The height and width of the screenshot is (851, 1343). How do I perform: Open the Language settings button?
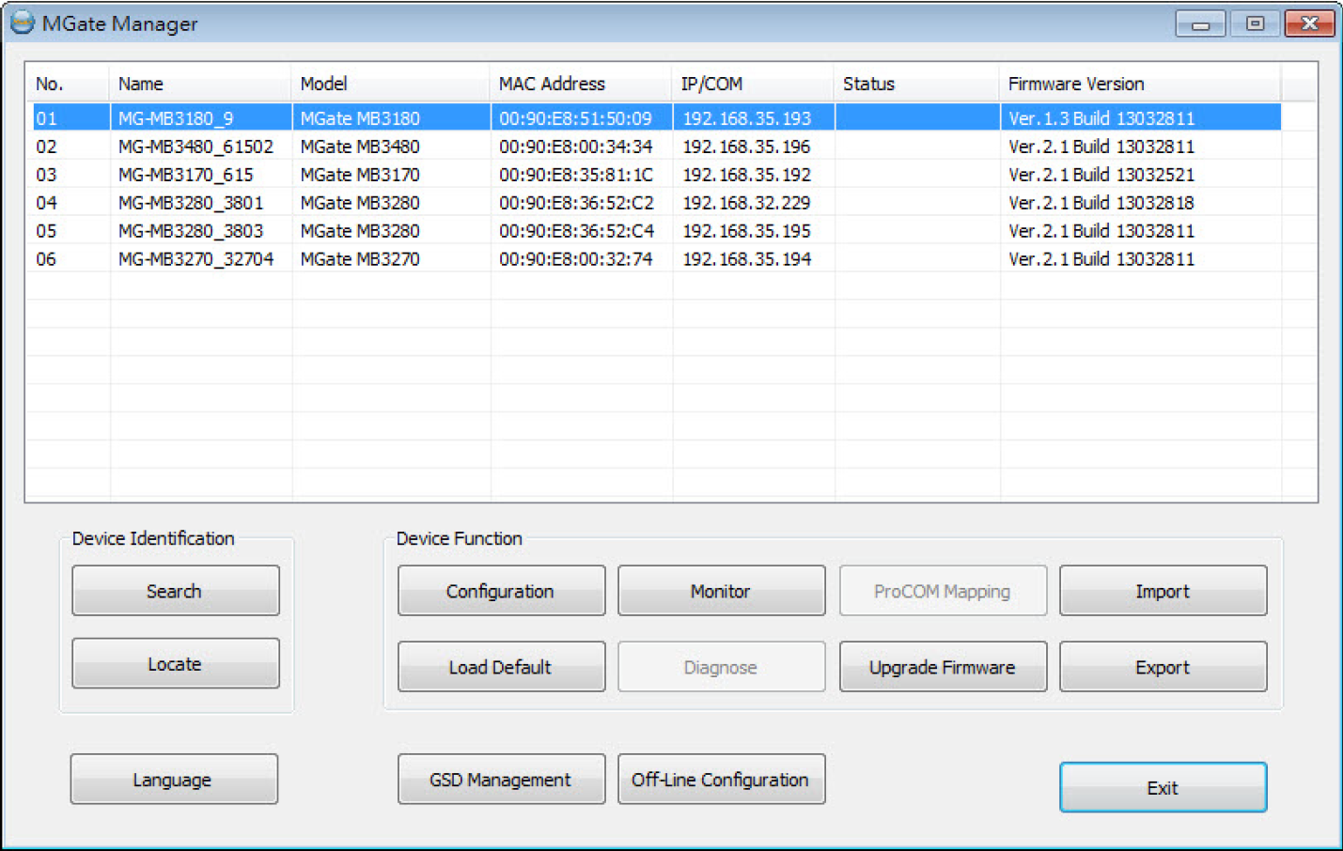[x=173, y=780]
